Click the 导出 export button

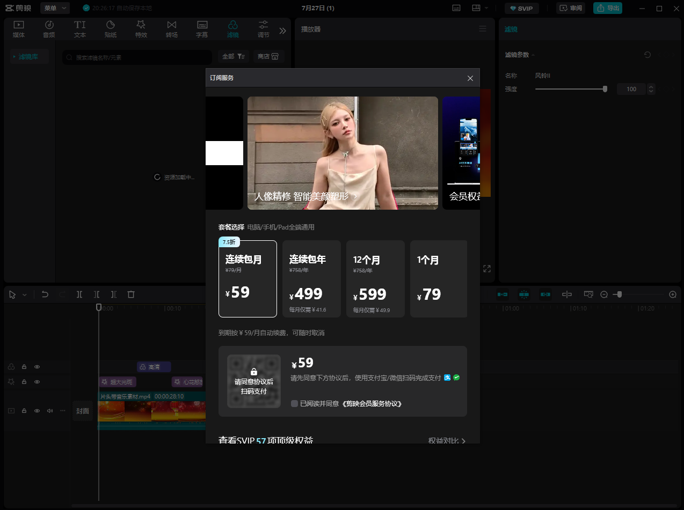click(x=608, y=8)
